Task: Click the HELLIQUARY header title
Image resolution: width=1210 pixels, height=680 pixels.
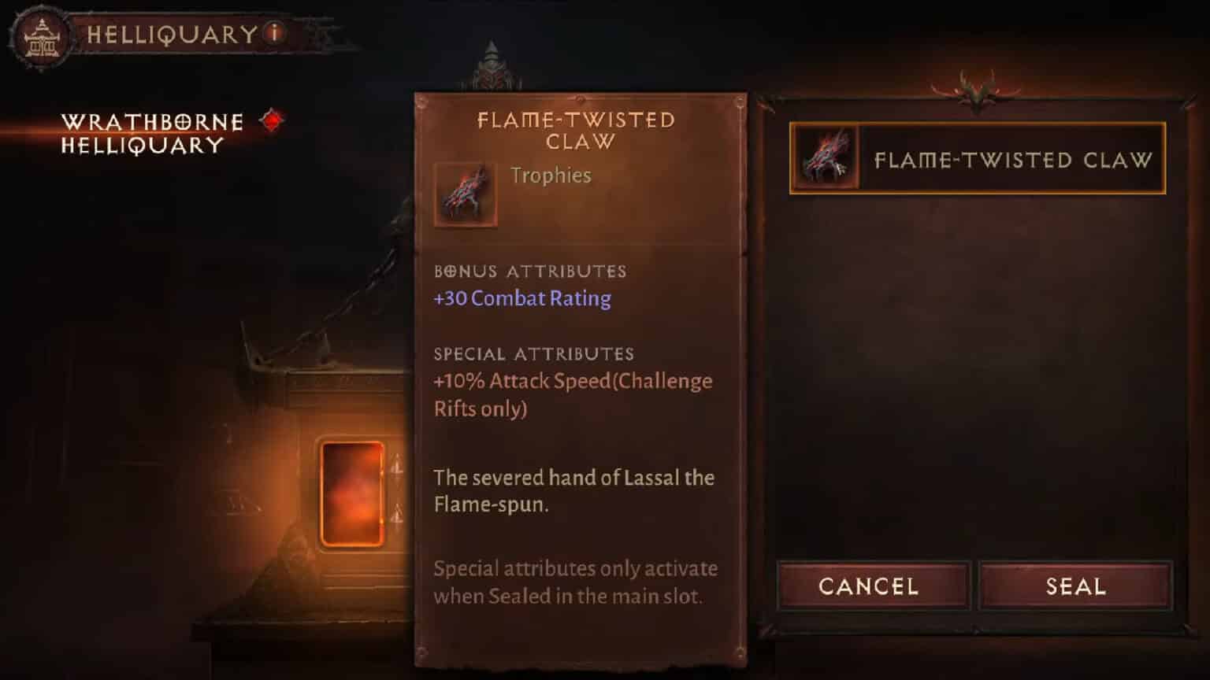Action: click(x=172, y=35)
